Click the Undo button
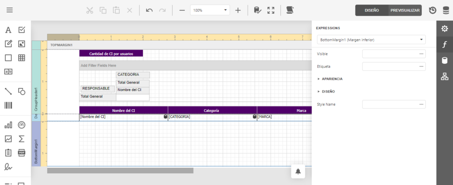The image size is (453, 185). [149, 11]
